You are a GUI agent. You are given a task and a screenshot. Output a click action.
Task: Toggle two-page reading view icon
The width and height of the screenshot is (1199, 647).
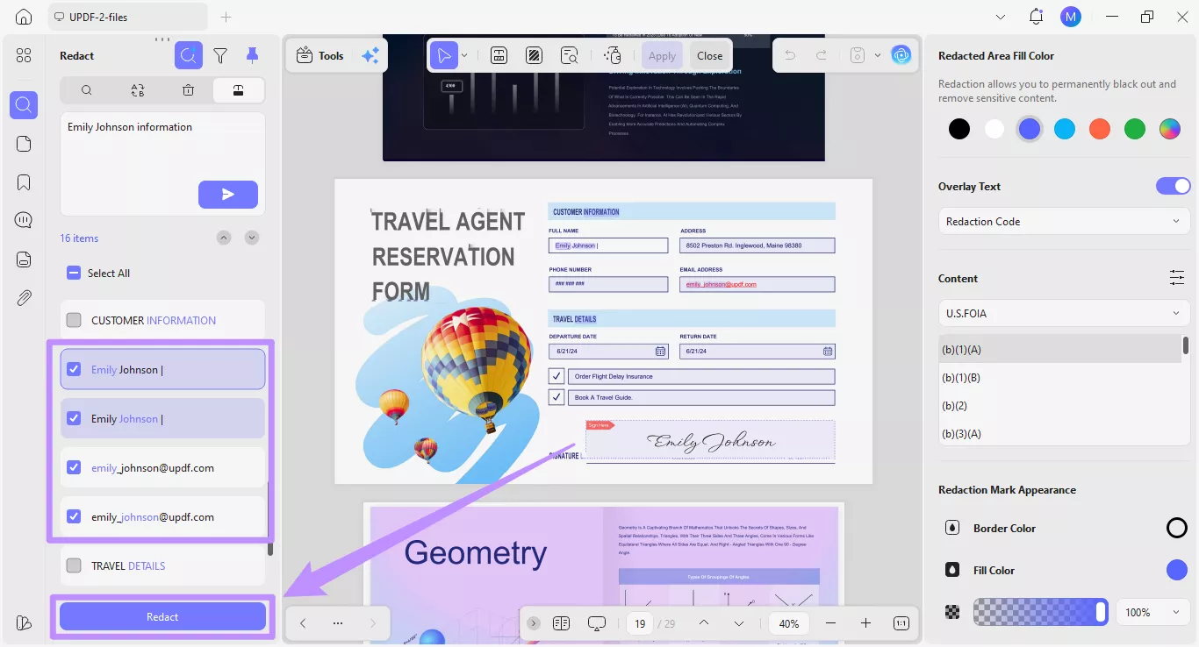point(562,623)
